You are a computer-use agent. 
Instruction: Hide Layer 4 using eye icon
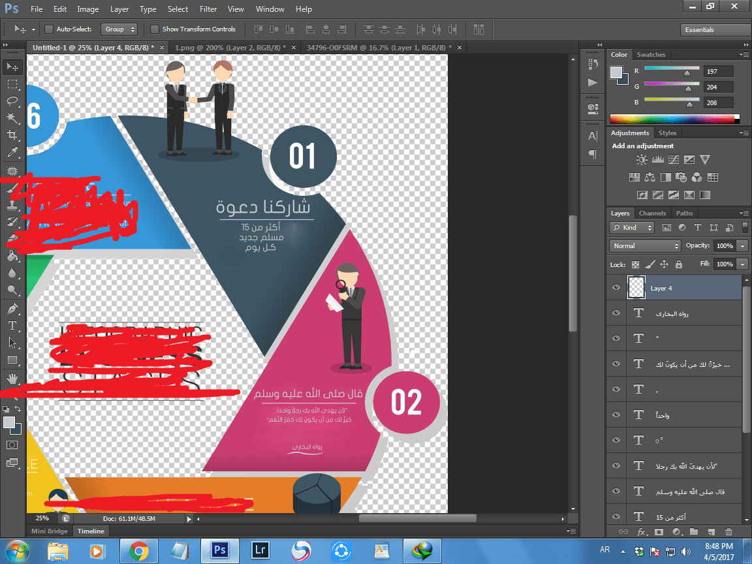point(616,287)
